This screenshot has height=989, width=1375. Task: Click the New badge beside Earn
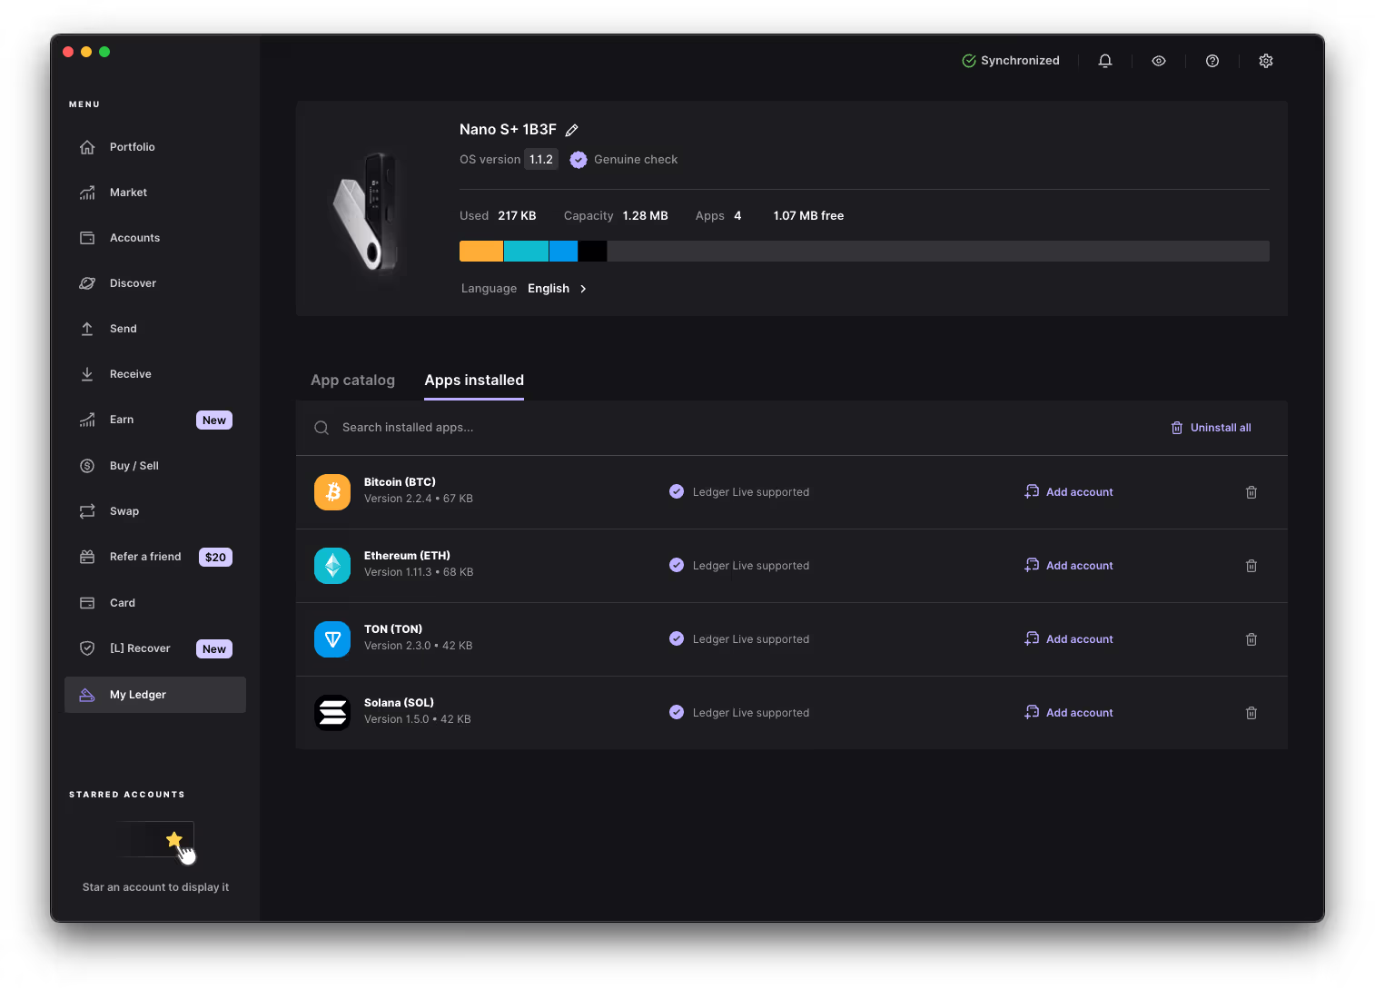coord(214,420)
